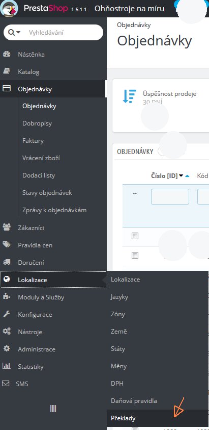Open Nástěnka dashboard gauge icon
This screenshot has height=430, width=209.
click(x=6, y=54)
